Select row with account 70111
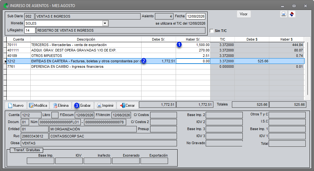The image size is (314, 171). coord(155,45)
